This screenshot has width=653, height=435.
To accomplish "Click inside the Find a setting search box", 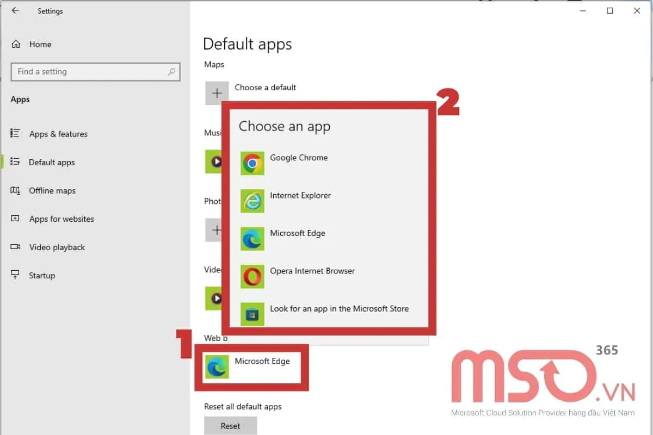I will pos(95,72).
